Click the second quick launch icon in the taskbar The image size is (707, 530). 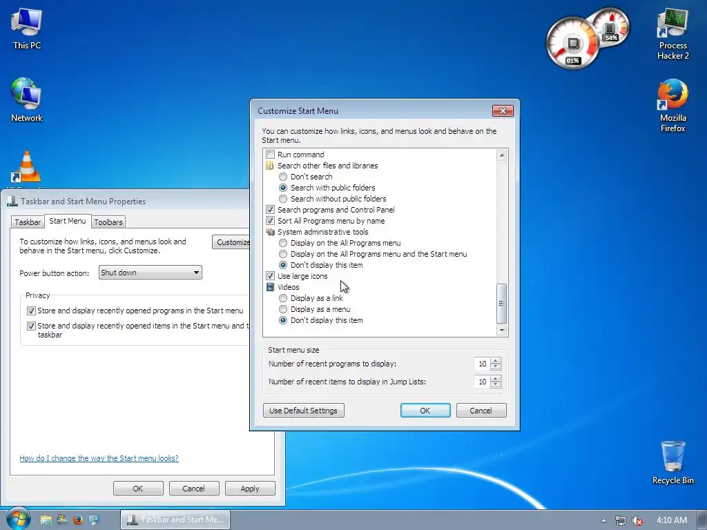pyautogui.click(x=61, y=520)
